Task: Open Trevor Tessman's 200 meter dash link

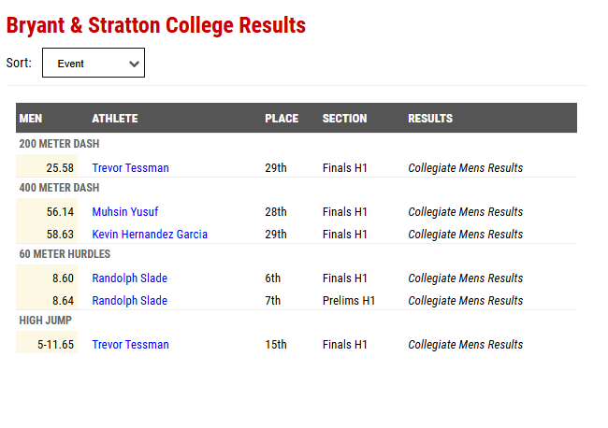Action: (x=130, y=167)
